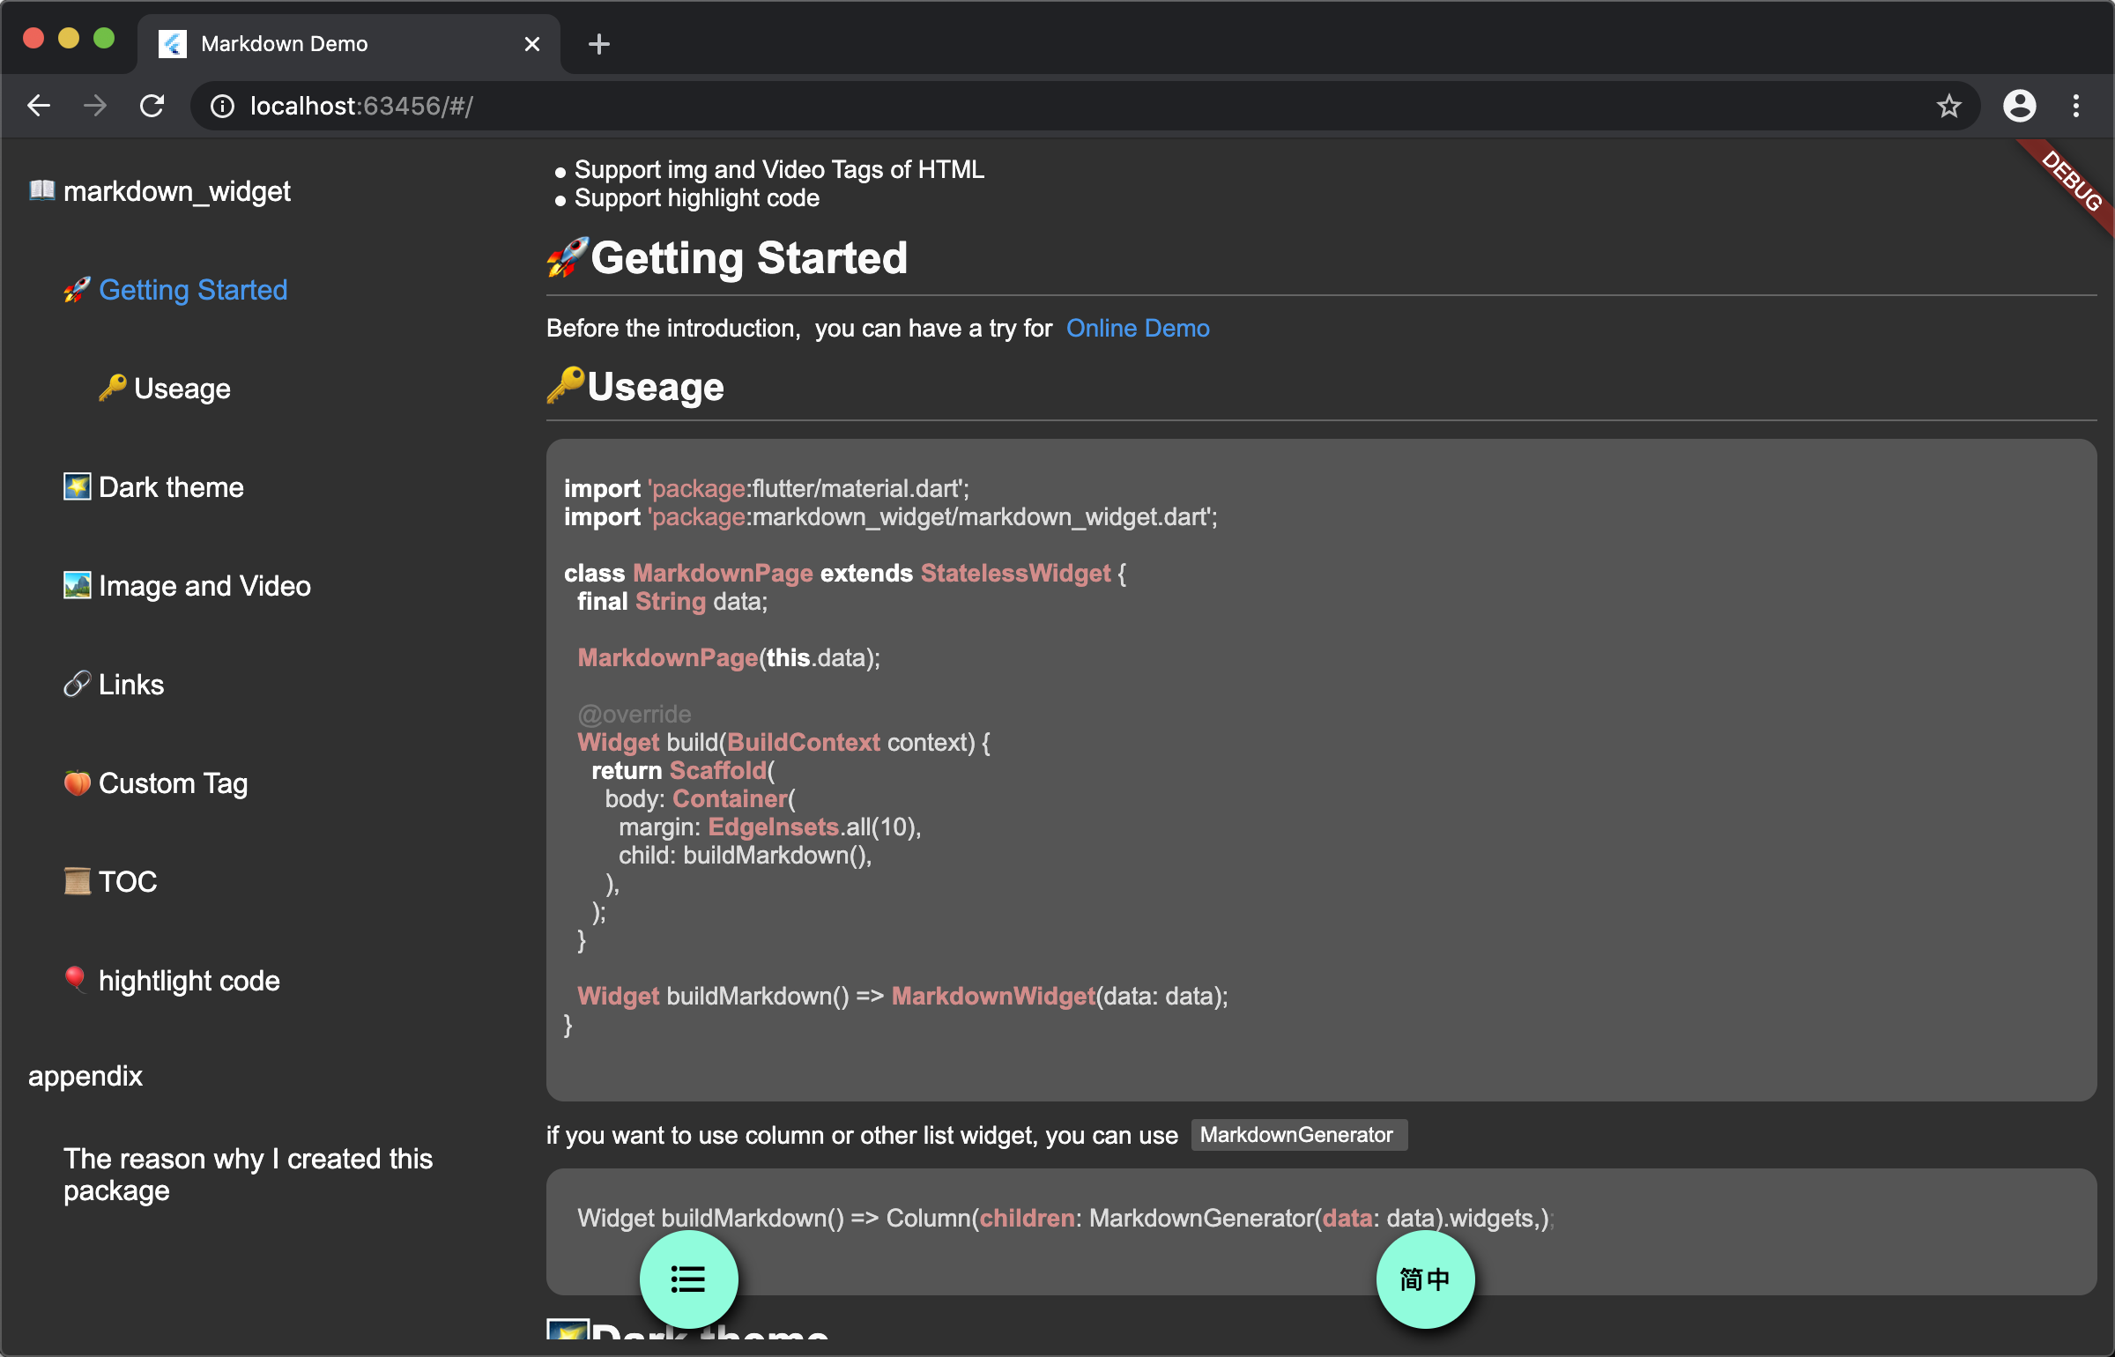
Task: Select the appendix heading in sidebar
Action: pyautogui.click(x=85, y=1076)
